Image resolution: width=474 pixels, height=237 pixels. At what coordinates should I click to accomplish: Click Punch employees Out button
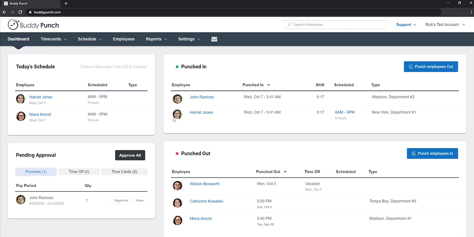tap(431, 67)
